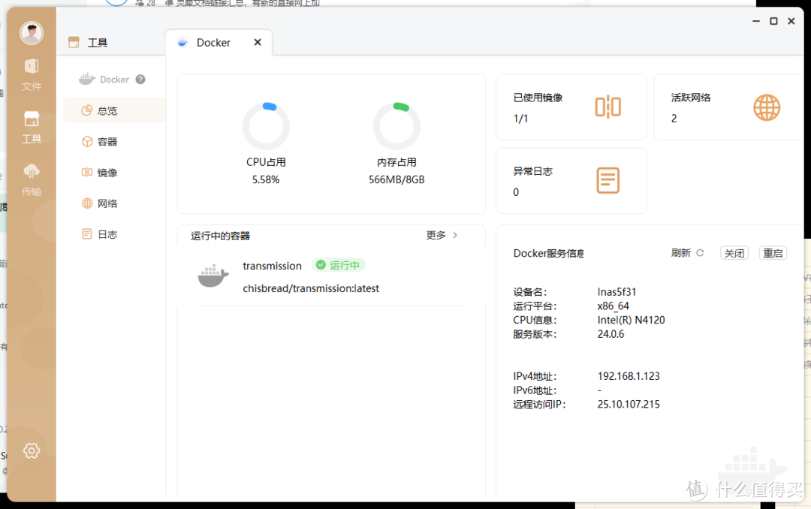Click the 活跃网络 globe icon
Viewport: 811px width, 509px height.
(767, 107)
